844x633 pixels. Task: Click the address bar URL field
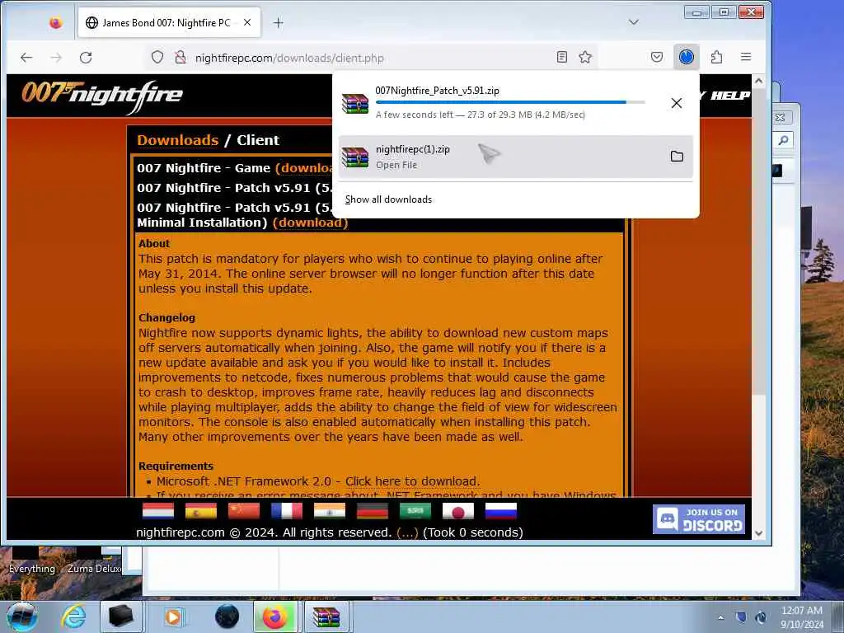[372, 58]
